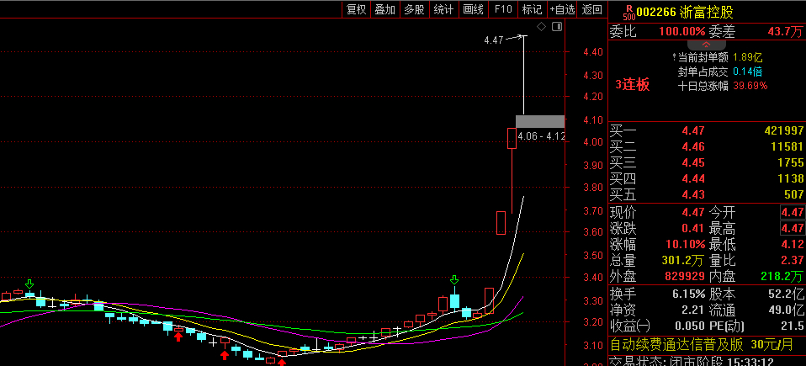The height and width of the screenshot is (366, 806).
Task: Click the boxed 最高 4.47 value
Action: click(793, 228)
